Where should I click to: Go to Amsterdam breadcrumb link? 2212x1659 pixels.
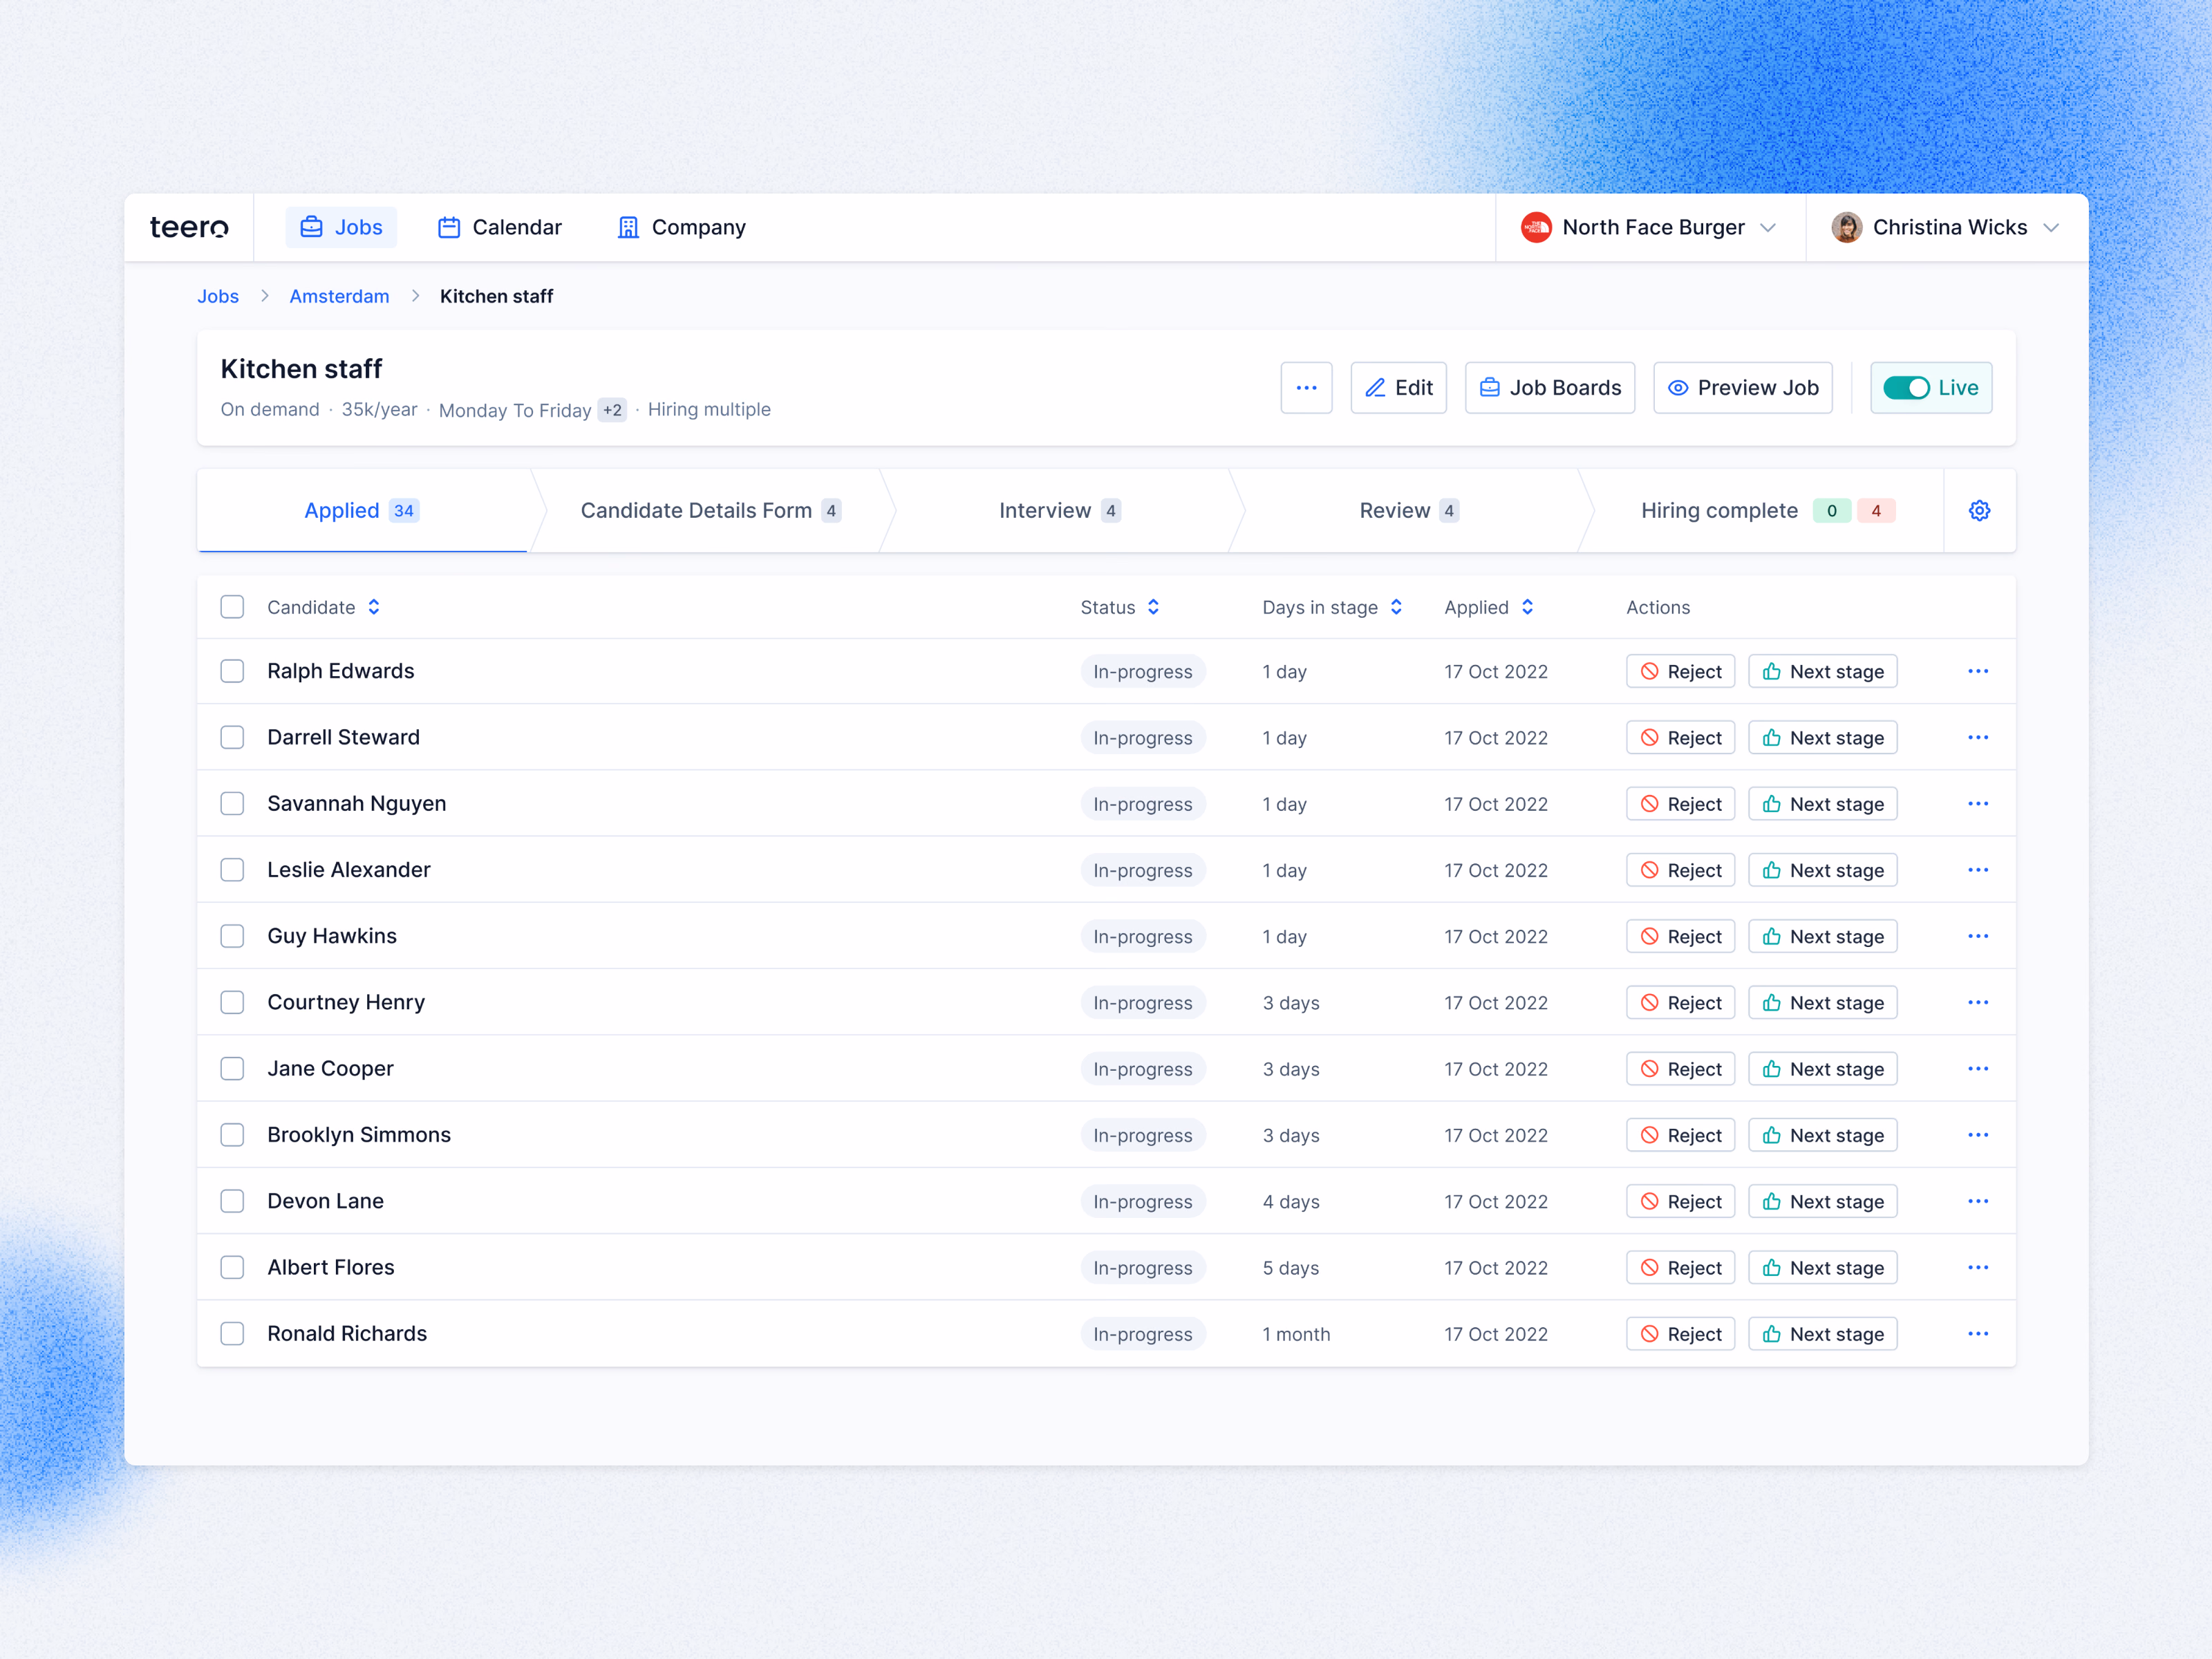click(x=339, y=296)
